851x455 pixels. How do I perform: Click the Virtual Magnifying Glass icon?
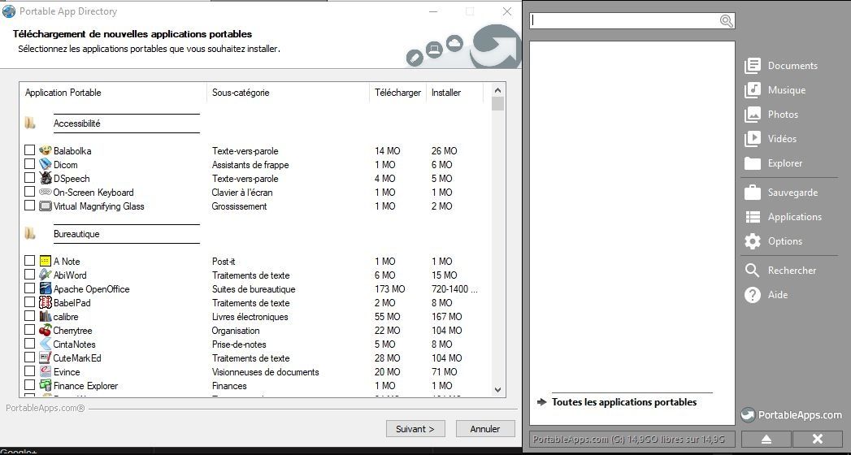coord(46,206)
